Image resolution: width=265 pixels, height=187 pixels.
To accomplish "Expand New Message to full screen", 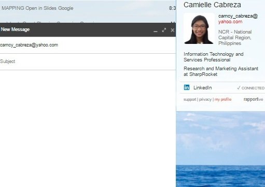I will pyautogui.click(x=164, y=30).
